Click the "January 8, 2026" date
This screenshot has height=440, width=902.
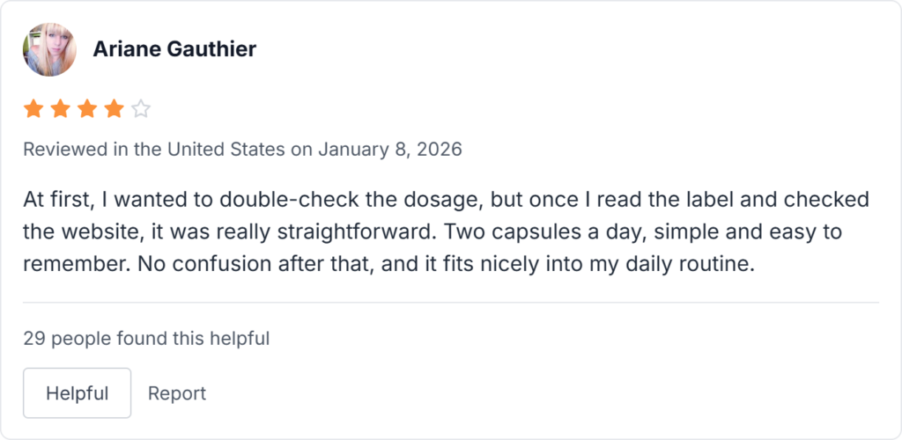point(389,150)
